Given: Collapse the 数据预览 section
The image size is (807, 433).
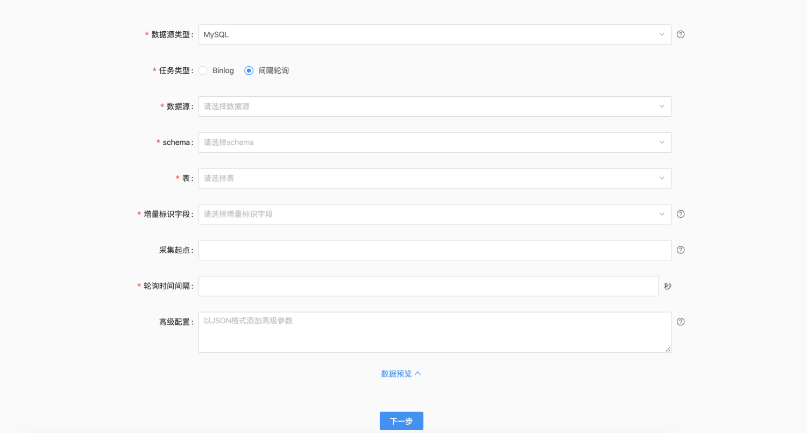Looking at the screenshot, I should 401,374.
